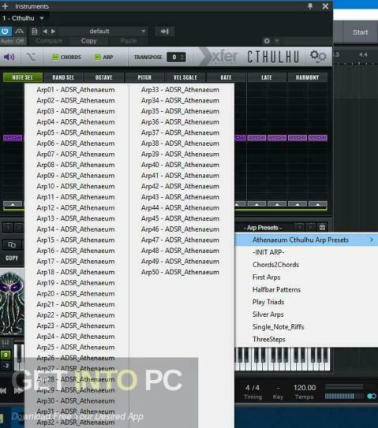Switch to the NOTE SEL tab
This screenshot has height=428, width=378.
pyautogui.click(x=23, y=77)
